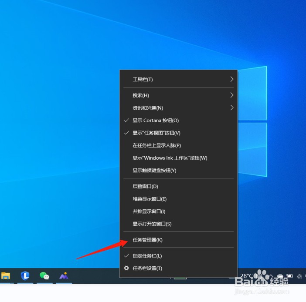Open the 资讯和兴趣(N) menu entry
The height and width of the screenshot is (302, 306).
point(178,108)
